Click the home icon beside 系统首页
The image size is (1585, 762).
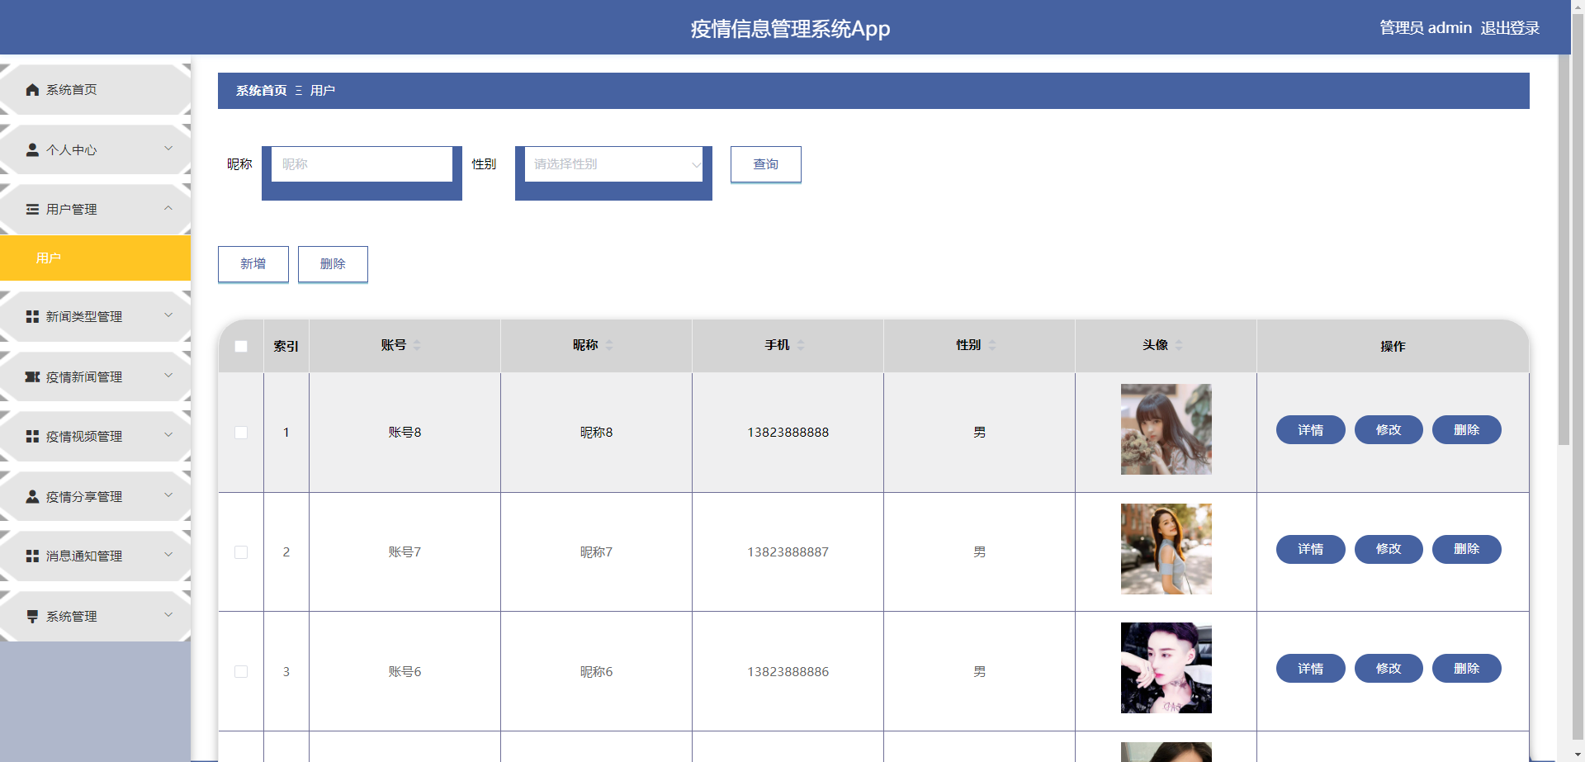pos(32,90)
